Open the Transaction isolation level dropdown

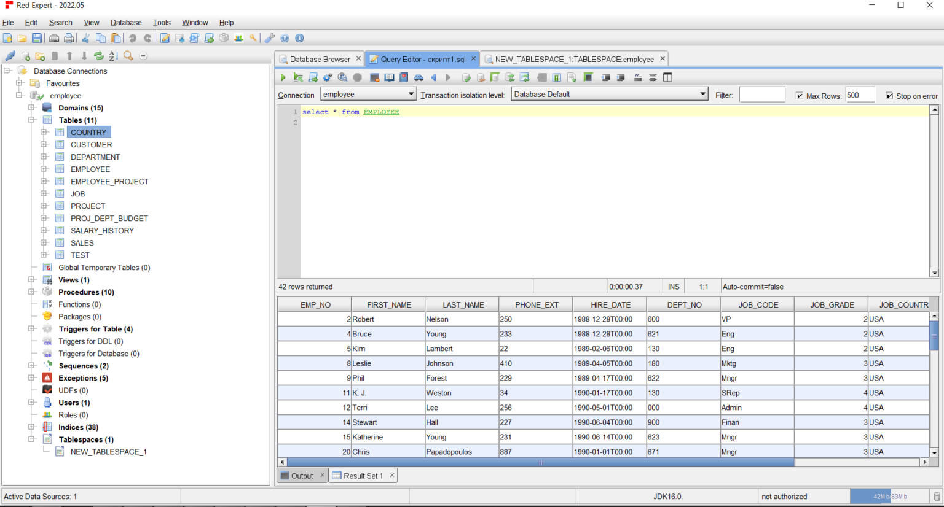pos(610,95)
